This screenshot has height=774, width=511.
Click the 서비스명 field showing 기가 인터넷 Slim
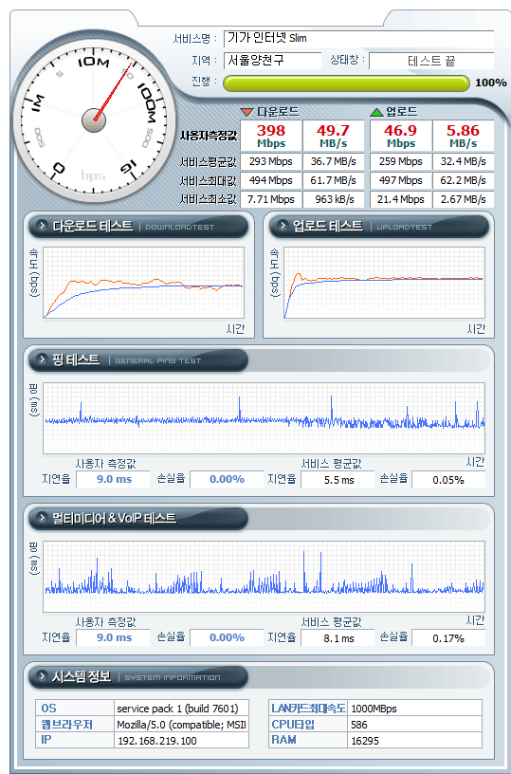[358, 39]
